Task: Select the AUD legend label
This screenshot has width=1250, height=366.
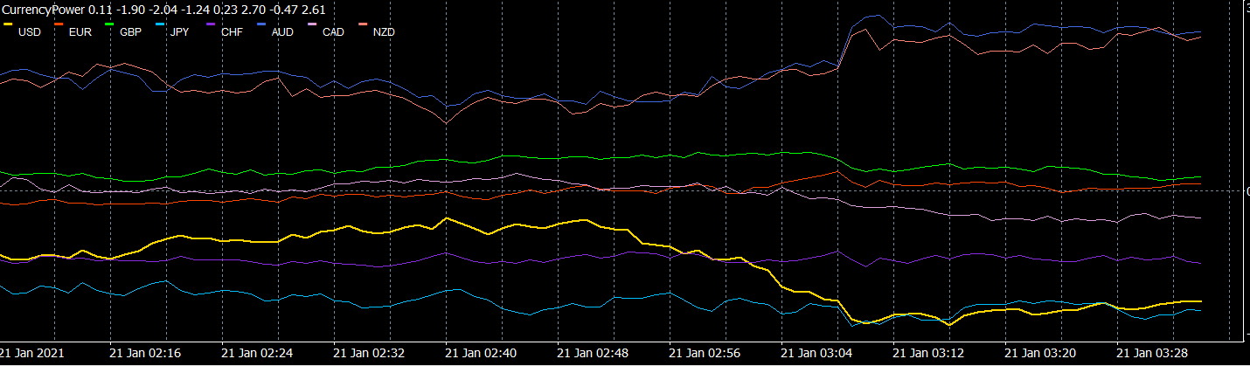Action: click(x=282, y=31)
